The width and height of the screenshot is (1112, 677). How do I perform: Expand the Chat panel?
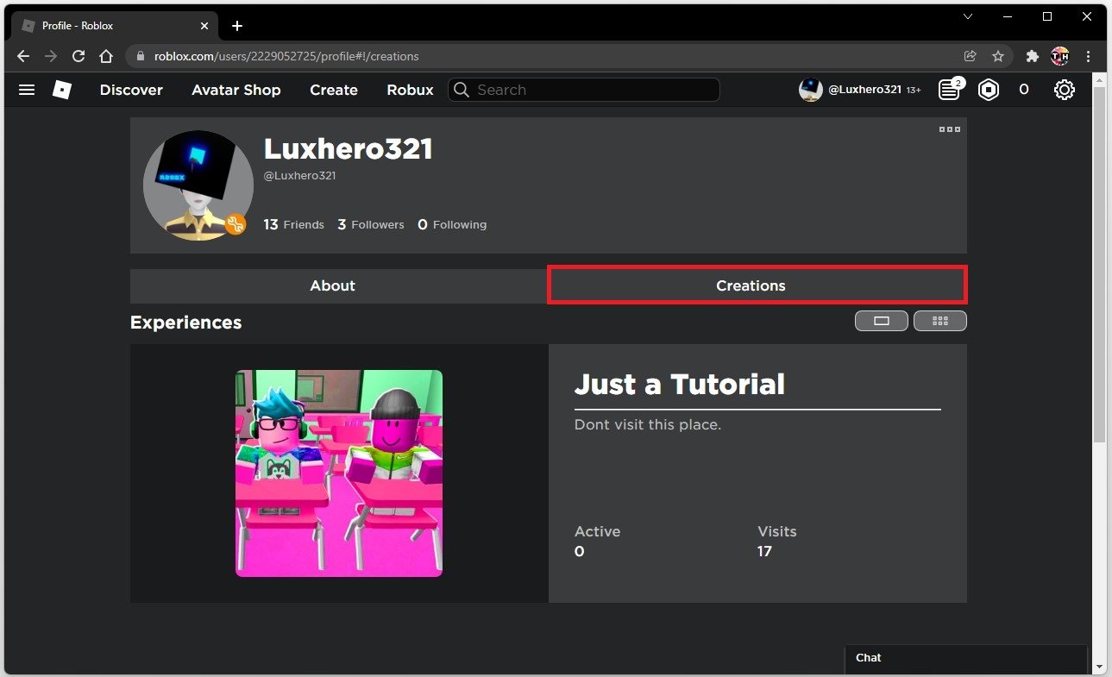pyautogui.click(x=965, y=658)
